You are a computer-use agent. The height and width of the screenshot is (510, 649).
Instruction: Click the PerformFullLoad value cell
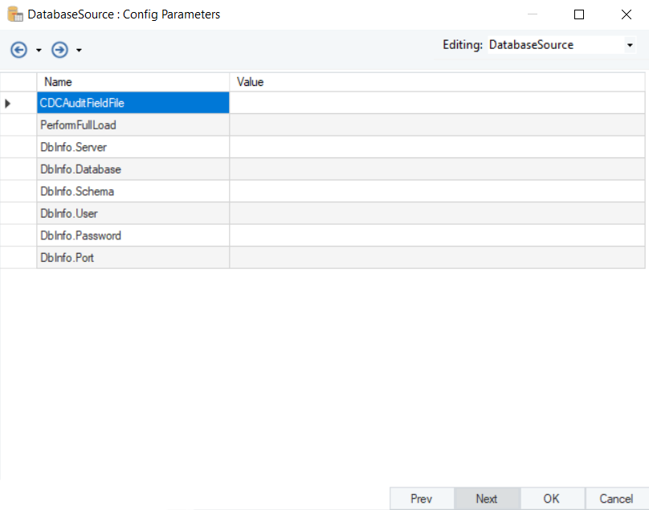(437, 125)
